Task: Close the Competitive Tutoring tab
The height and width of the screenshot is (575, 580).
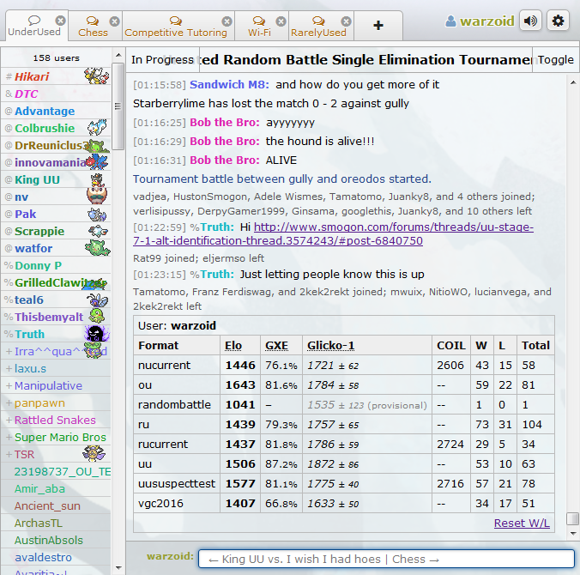Action: [x=227, y=21]
